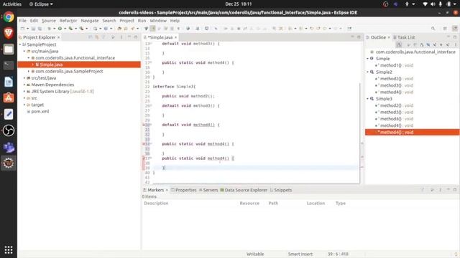This screenshot has width=460, height=258.
Task: Click the Markers filter icon
Action: click(423, 190)
